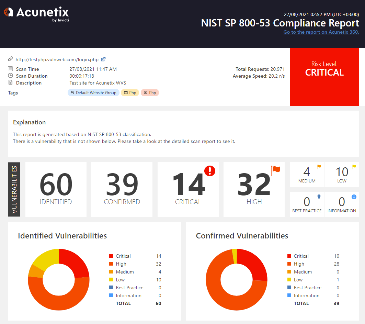Click the orange flag icon on the High card

pos(276,170)
